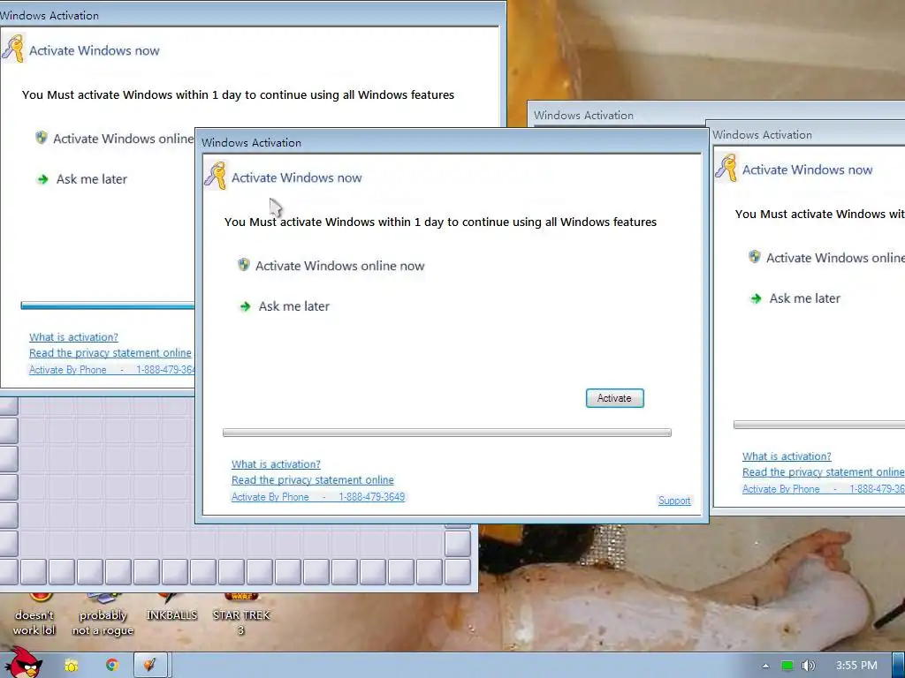Viewport: 905px width, 678px height.
Task: Click 'Activate By Phone' in left background window
Action: point(67,370)
